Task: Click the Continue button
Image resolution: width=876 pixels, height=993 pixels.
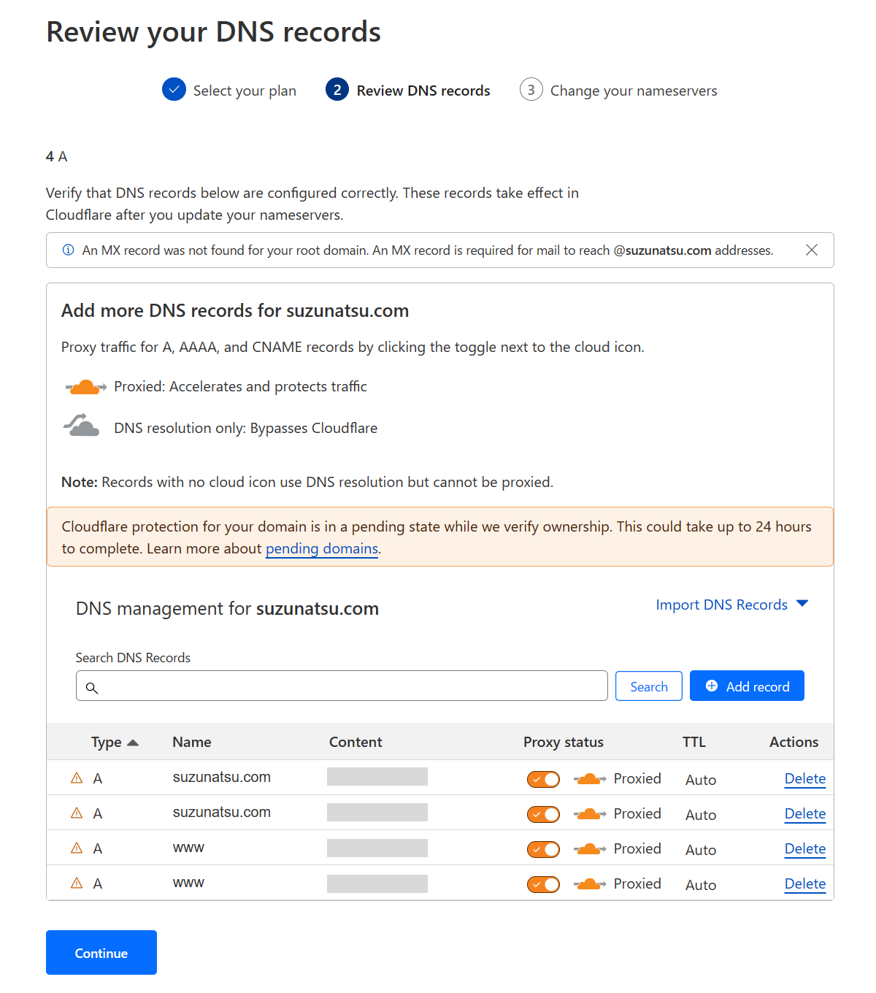Action: click(101, 953)
